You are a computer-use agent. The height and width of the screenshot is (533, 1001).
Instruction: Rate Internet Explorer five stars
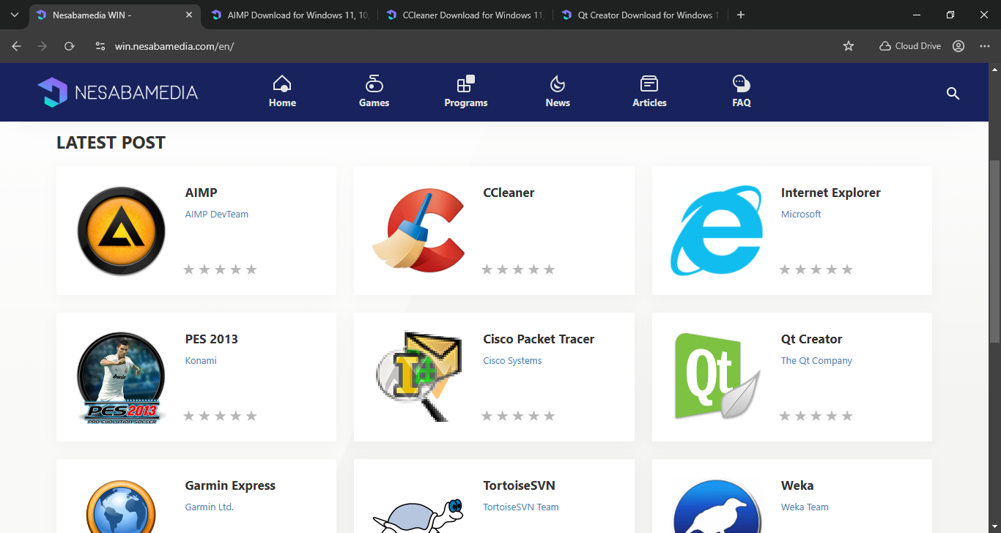coord(847,269)
